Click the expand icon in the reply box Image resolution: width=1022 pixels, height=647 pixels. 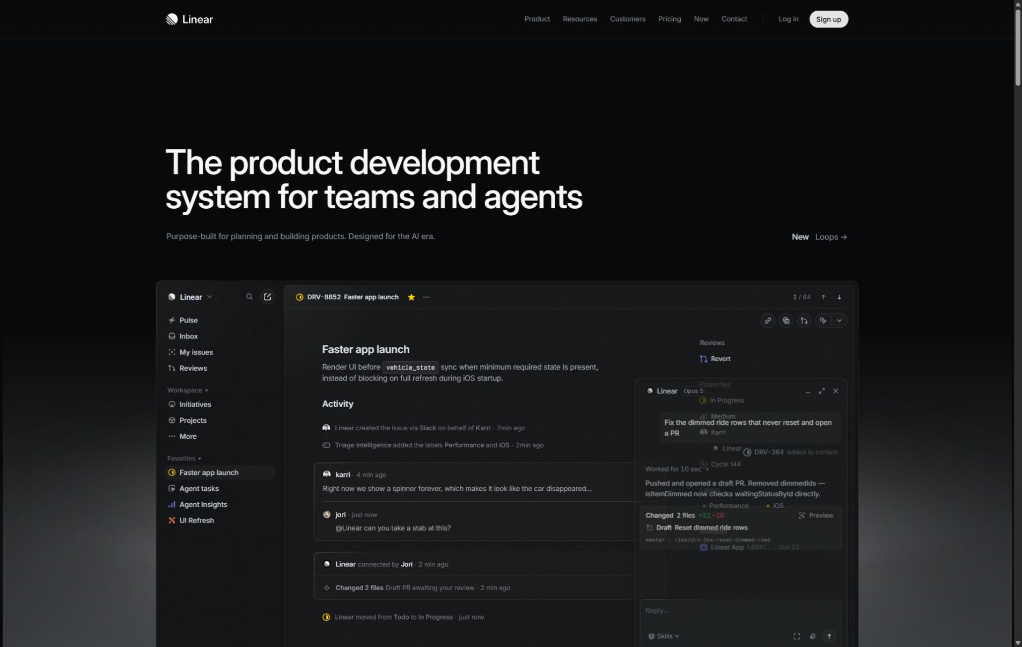point(797,636)
